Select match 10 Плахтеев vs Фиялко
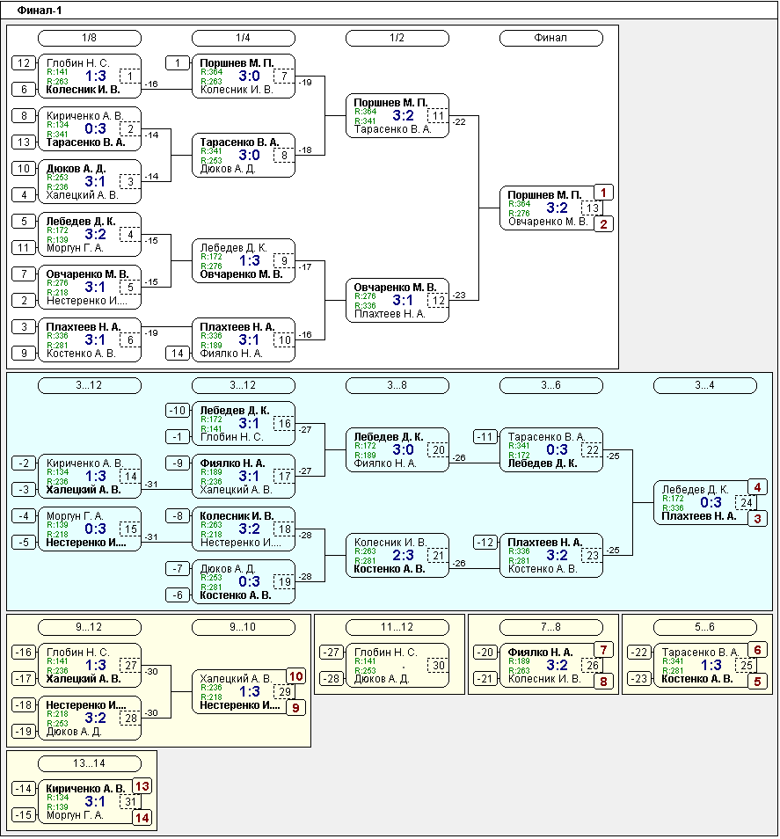780x839 pixels. point(244,340)
